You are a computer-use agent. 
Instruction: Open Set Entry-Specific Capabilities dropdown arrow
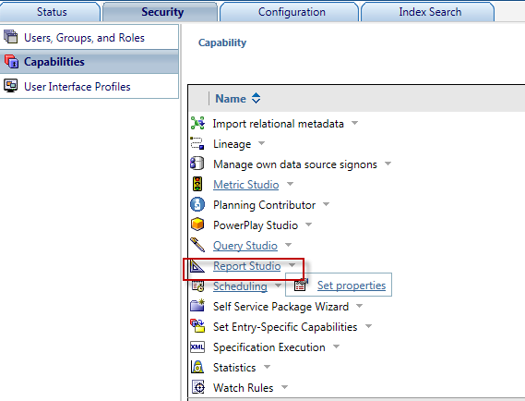(x=368, y=326)
